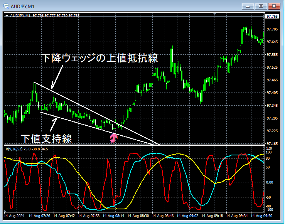Click the 97.405 price scale label
This screenshot has height=224, width=285.
pyautogui.click(x=272, y=93)
